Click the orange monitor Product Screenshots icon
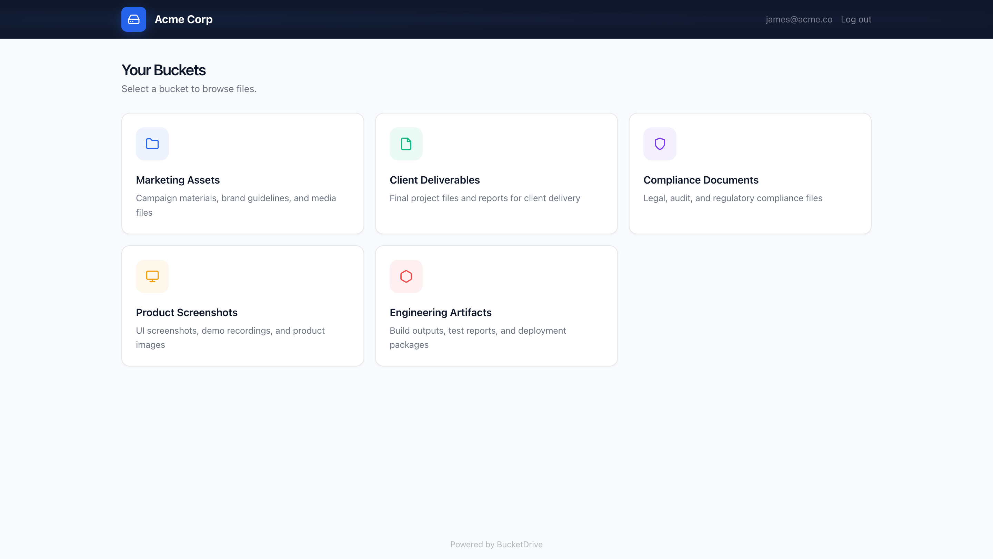The width and height of the screenshot is (993, 559). [x=152, y=276]
